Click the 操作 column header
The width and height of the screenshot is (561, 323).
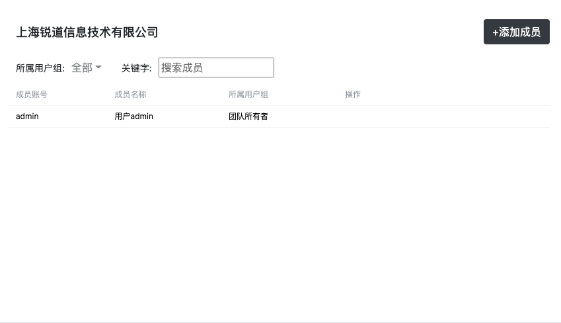[x=353, y=95]
